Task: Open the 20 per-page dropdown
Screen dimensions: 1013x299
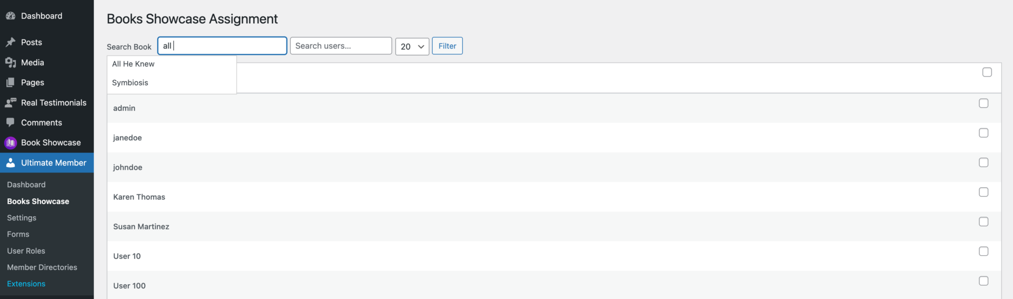Action: click(x=412, y=46)
